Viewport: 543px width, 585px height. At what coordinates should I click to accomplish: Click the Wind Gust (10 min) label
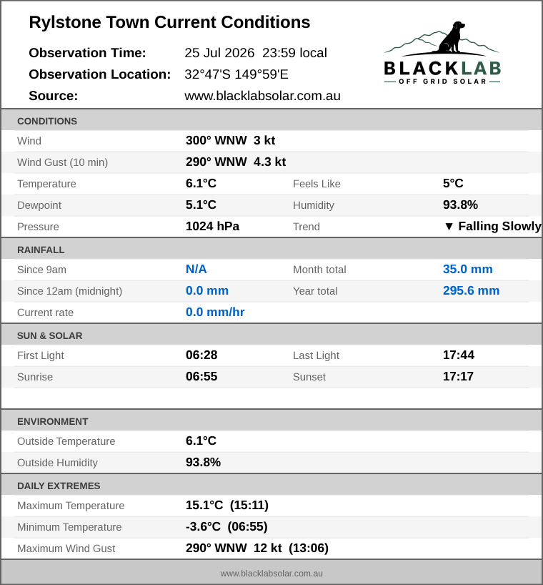(62, 162)
